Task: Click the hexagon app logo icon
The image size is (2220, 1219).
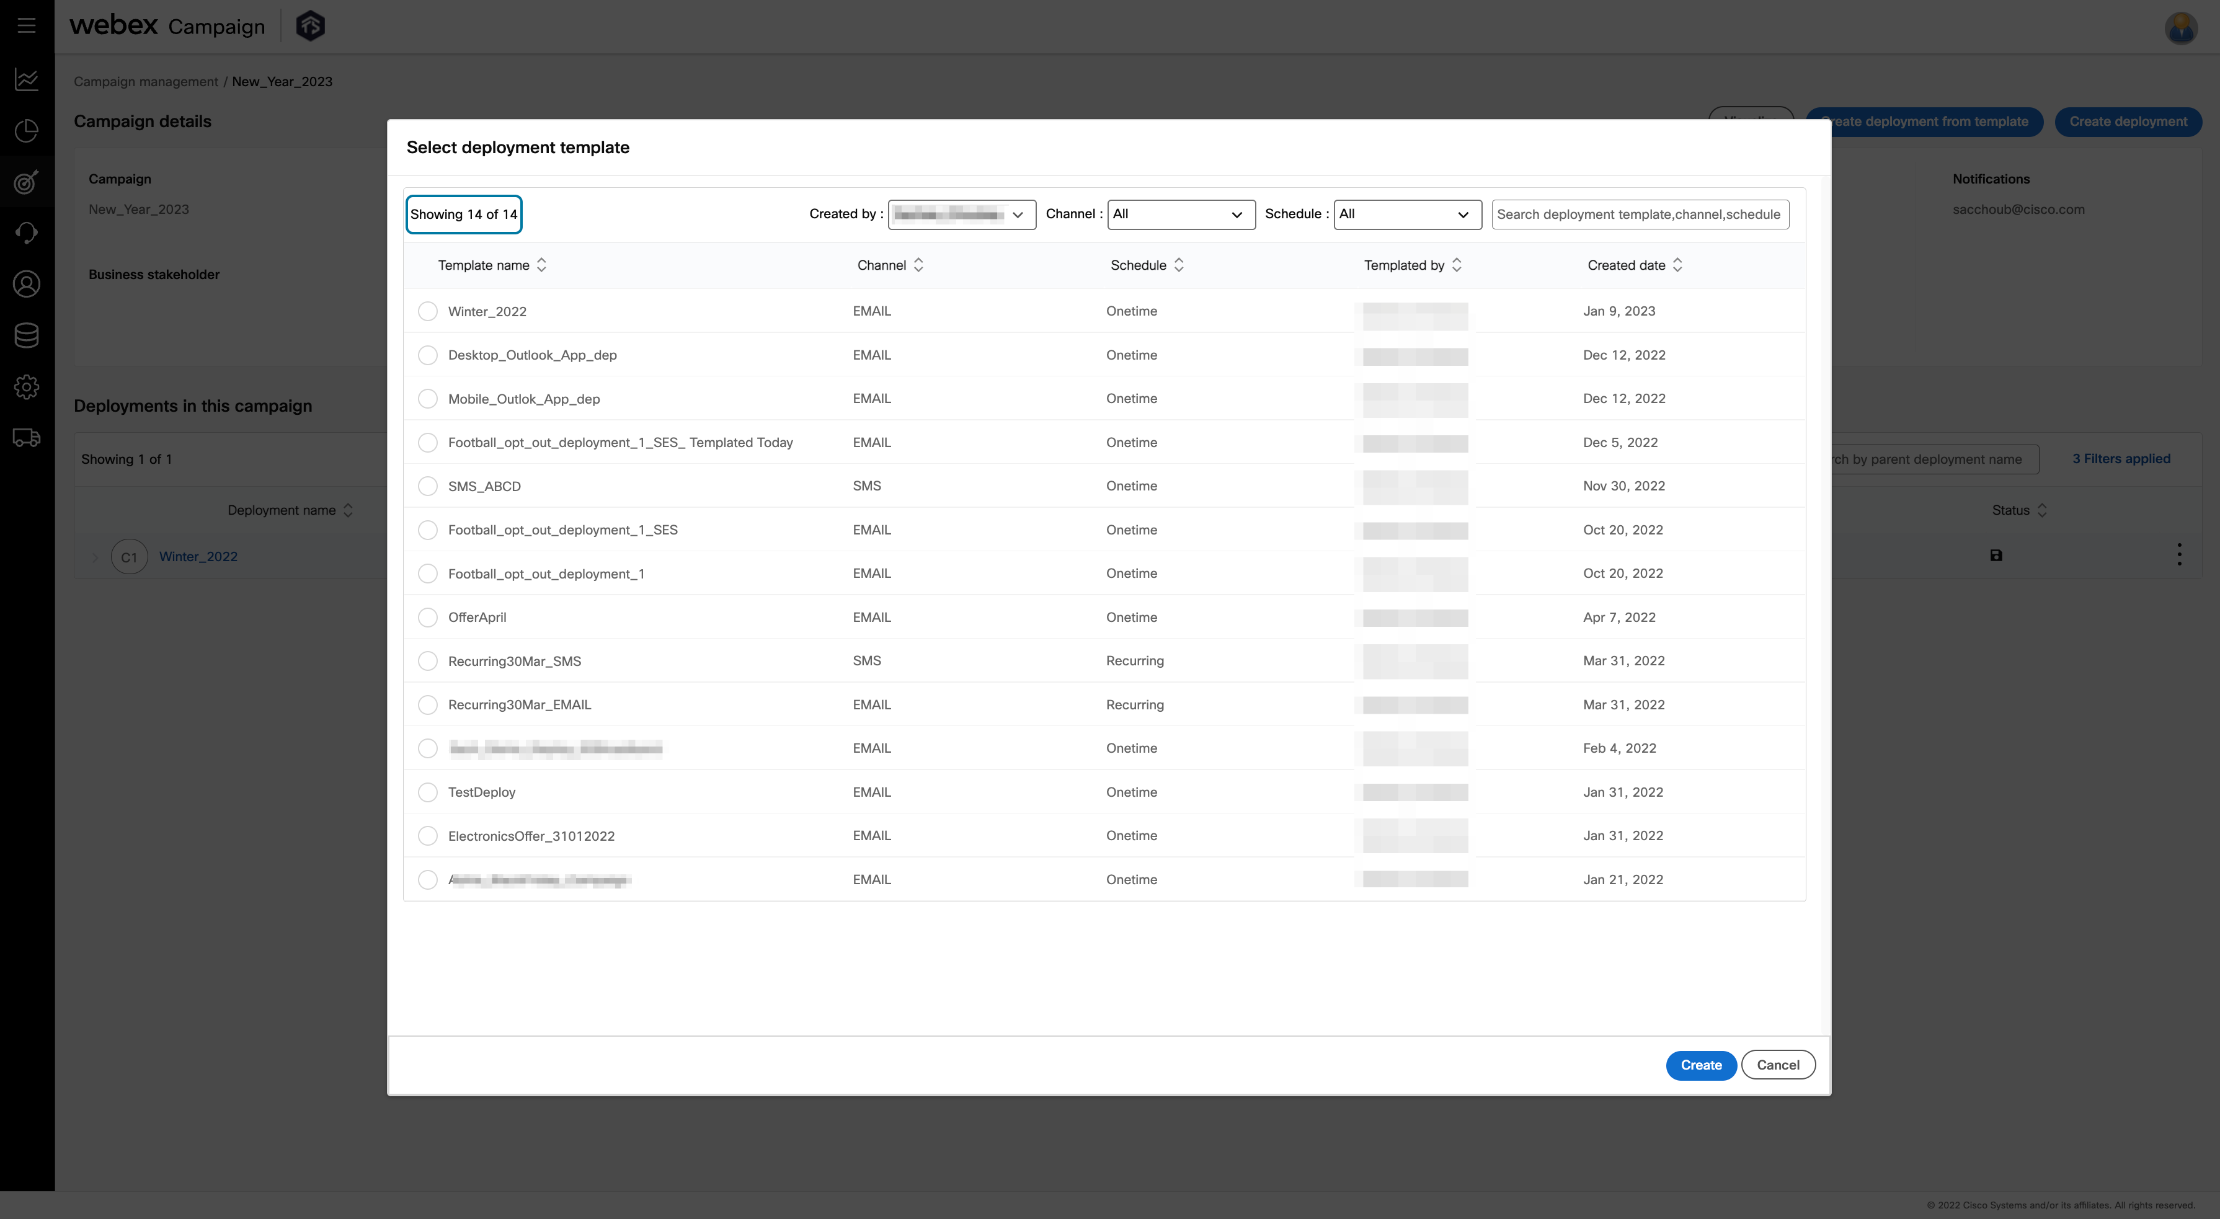Action: [310, 26]
